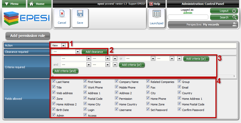
Task: Toggle the Country checkbox
Action: click(179, 92)
